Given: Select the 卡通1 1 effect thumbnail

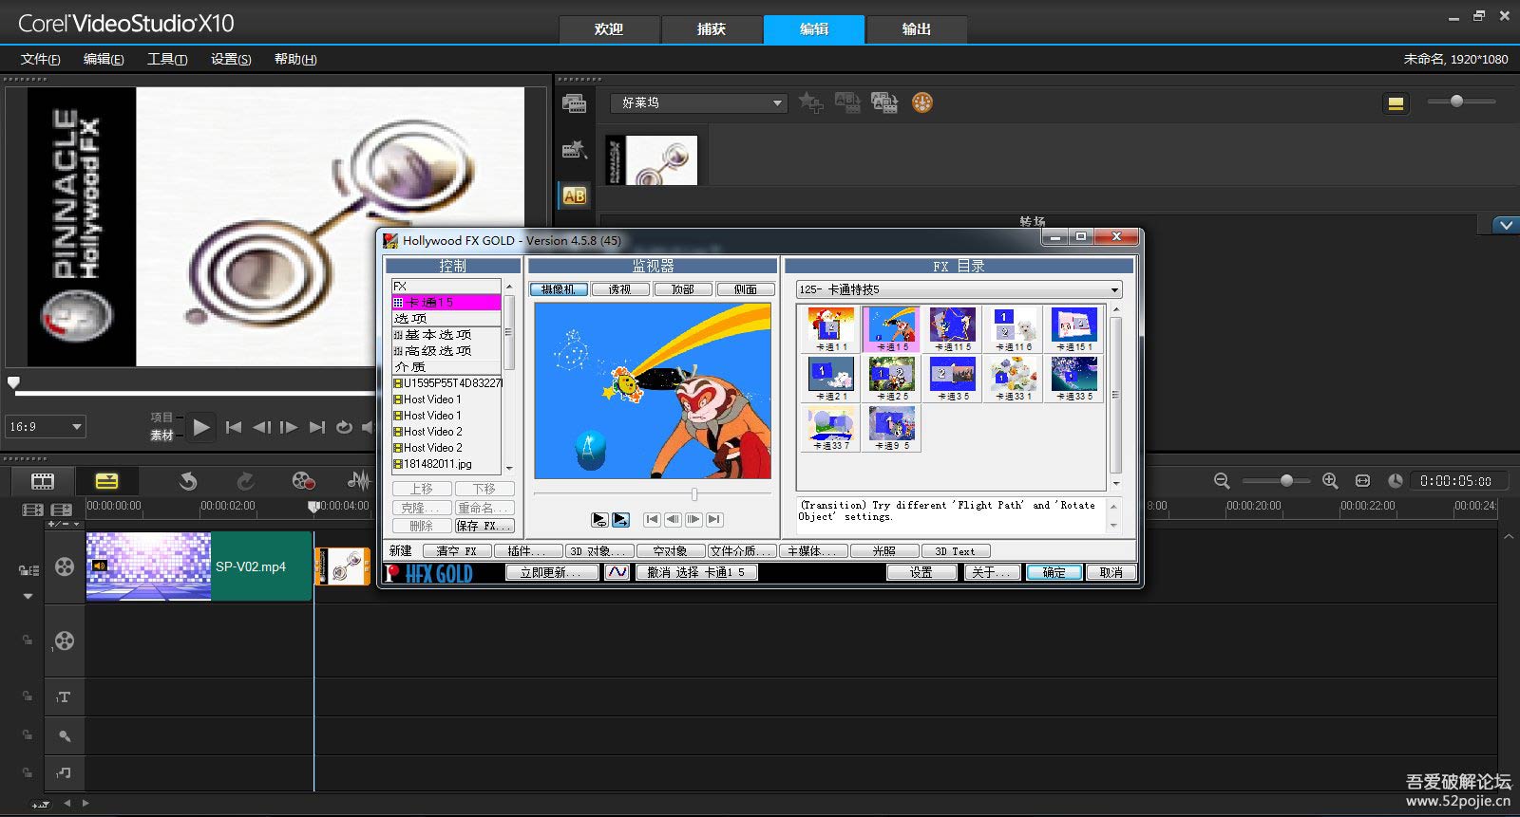Looking at the screenshot, I should [x=831, y=328].
